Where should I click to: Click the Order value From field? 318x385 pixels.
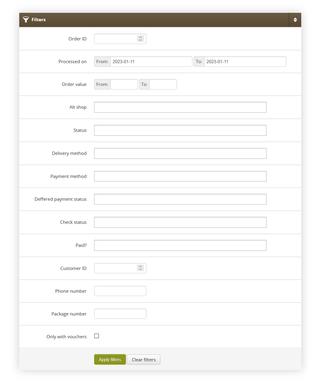[x=124, y=84]
